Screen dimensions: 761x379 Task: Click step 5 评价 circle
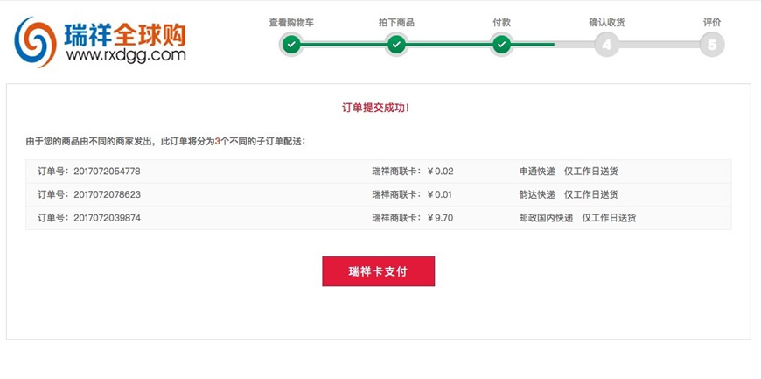coord(712,45)
